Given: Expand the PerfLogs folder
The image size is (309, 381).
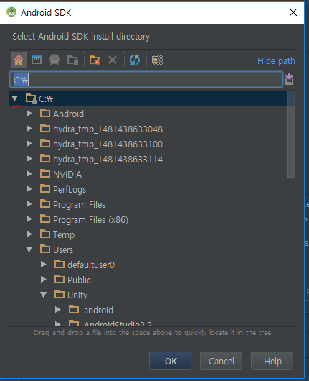Looking at the screenshot, I should 29,189.
